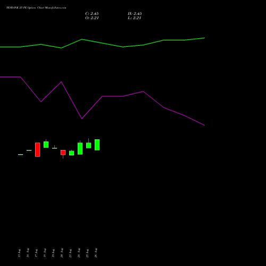Select the green candle above 25 Aug

point(89,145)
